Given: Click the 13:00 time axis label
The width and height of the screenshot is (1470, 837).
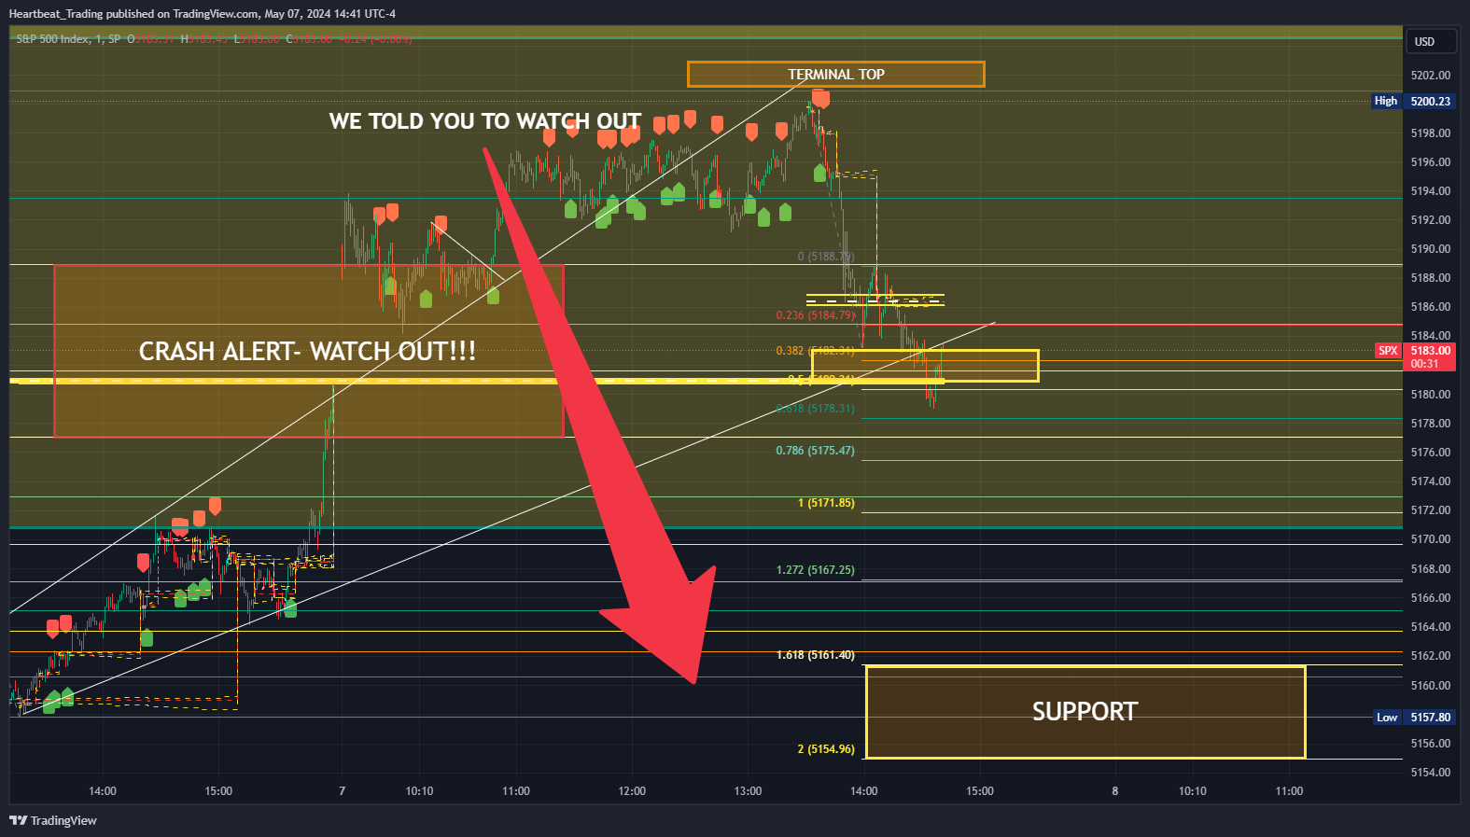Looking at the screenshot, I should click(x=748, y=791).
